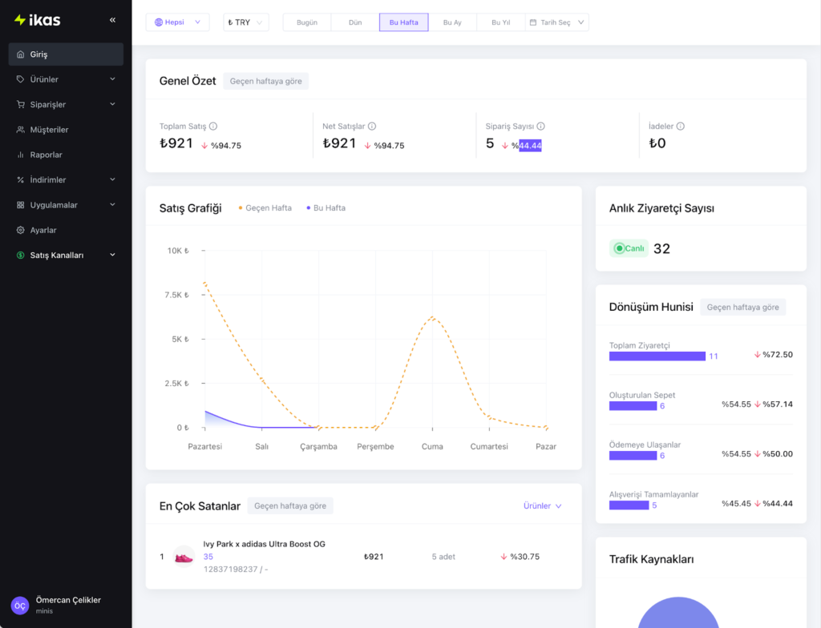Open the Hepsi channel dropdown

coord(177,22)
